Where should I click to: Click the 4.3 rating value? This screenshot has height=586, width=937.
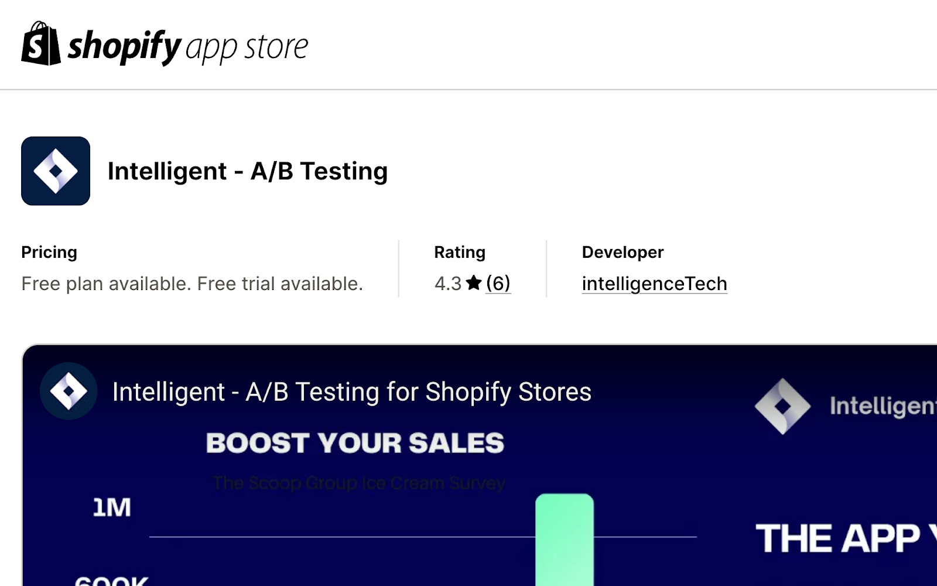448,284
